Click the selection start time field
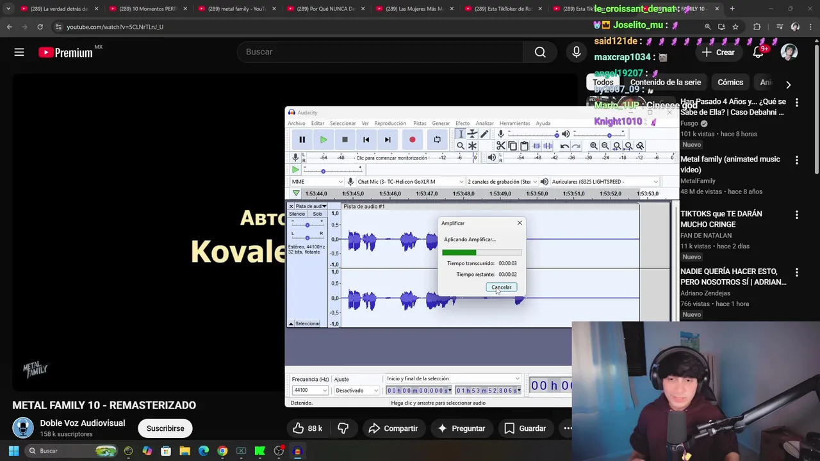This screenshot has width=820, height=461. click(418, 391)
